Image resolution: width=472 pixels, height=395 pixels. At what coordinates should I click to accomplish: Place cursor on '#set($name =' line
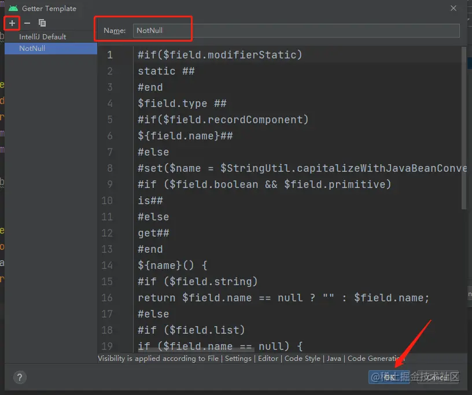point(302,168)
